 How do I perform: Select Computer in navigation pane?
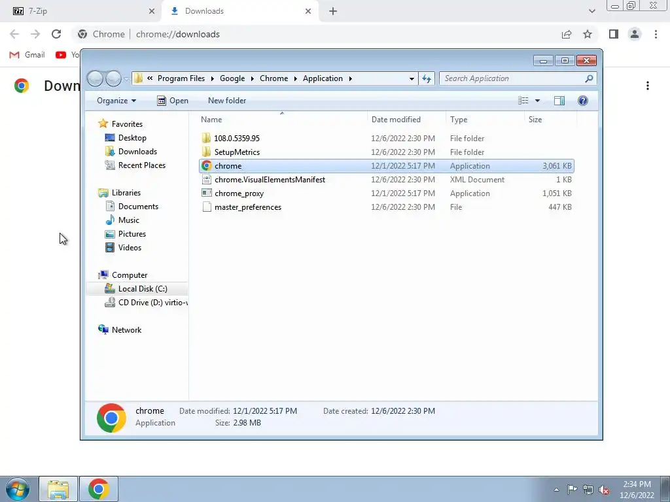coord(130,275)
